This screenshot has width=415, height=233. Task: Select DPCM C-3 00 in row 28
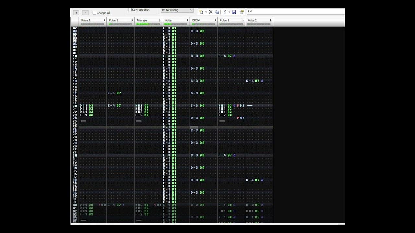coord(197,130)
